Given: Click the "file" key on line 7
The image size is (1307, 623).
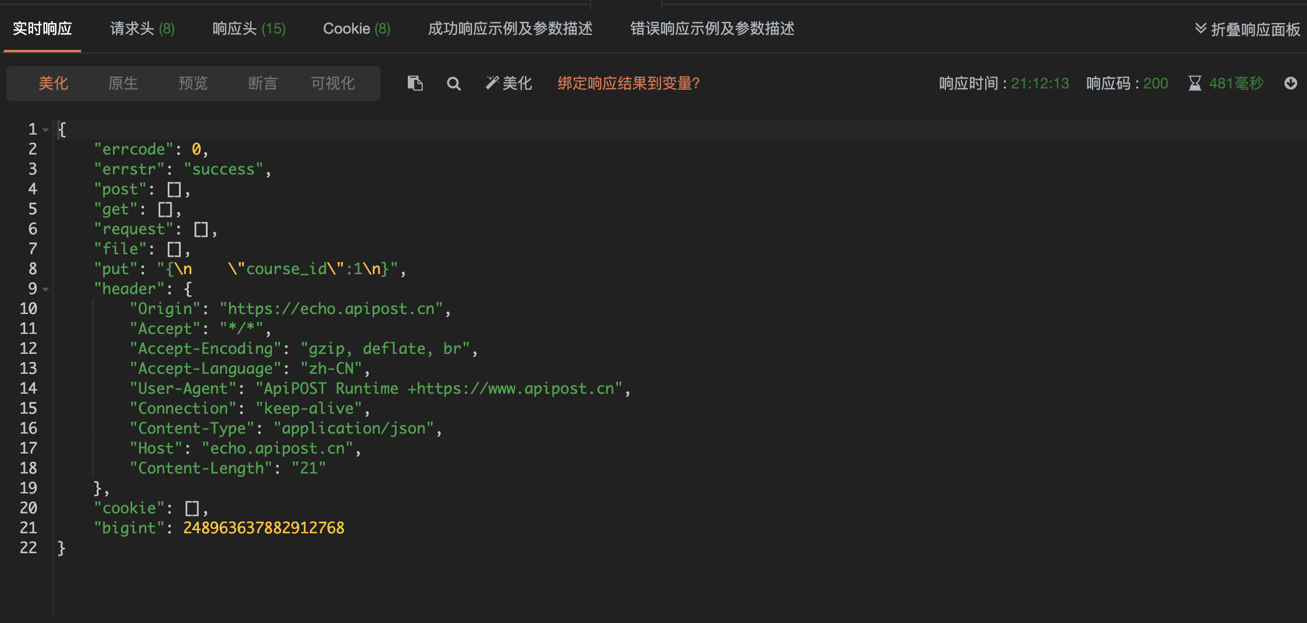Looking at the screenshot, I should pos(120,249).
